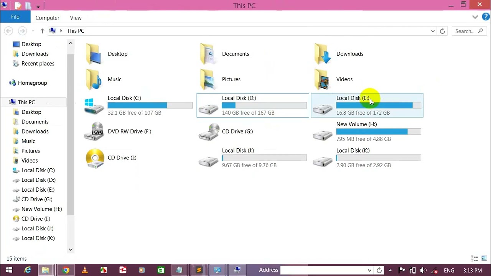Select the CD Drive (G:) icon in main pane
Screen dimensions: 491x276
coord(208,131)
